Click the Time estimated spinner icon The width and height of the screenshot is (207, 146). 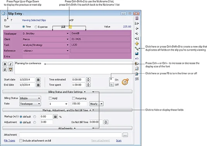[88, 79]
